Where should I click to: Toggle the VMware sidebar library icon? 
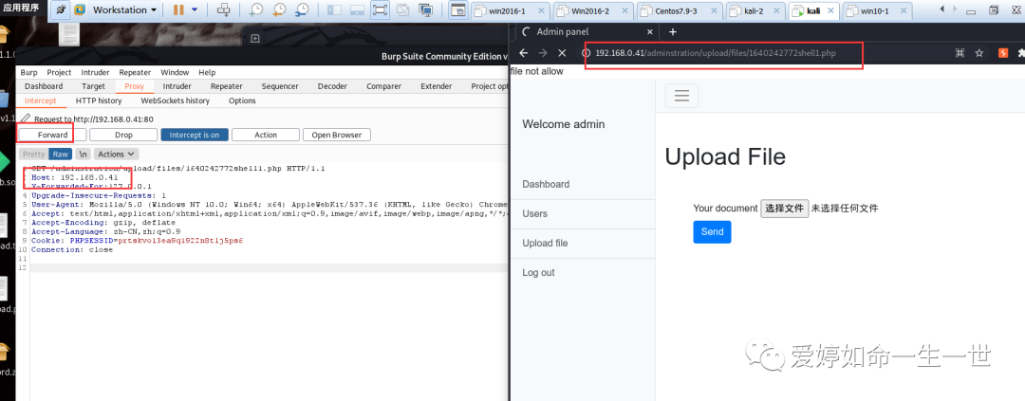(334, 9)
